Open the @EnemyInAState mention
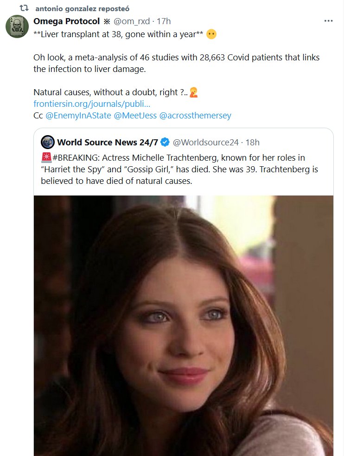This screenshot has width=344, height=456. (78, 116)
